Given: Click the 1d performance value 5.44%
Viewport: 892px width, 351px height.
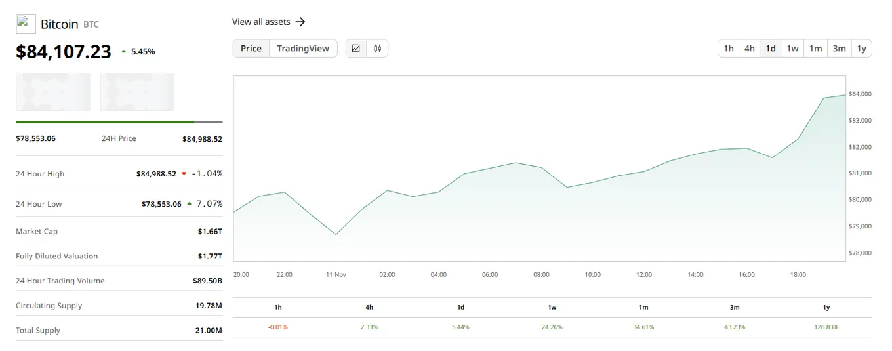Looking at the screenshot, I should [x=460, y=327].
